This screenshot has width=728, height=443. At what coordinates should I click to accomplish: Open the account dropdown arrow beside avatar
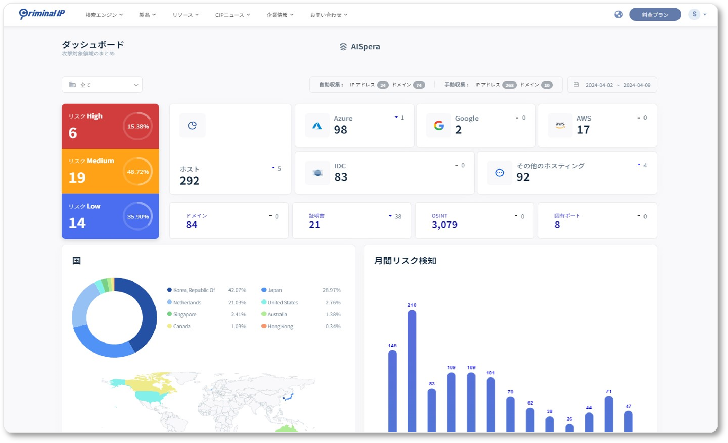705,15
